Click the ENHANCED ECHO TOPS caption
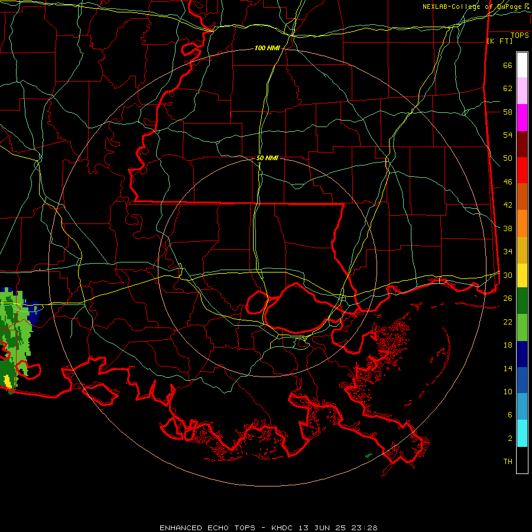 tap(207, 528)
